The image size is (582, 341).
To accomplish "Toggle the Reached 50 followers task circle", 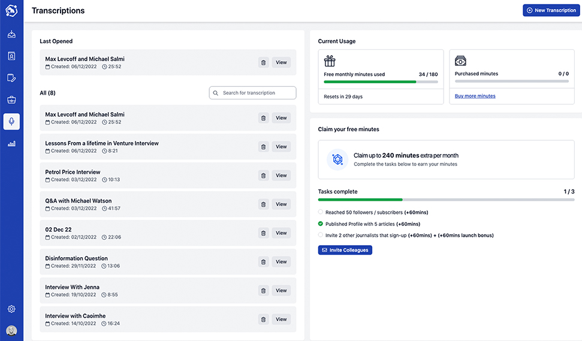I will point(321,212).
